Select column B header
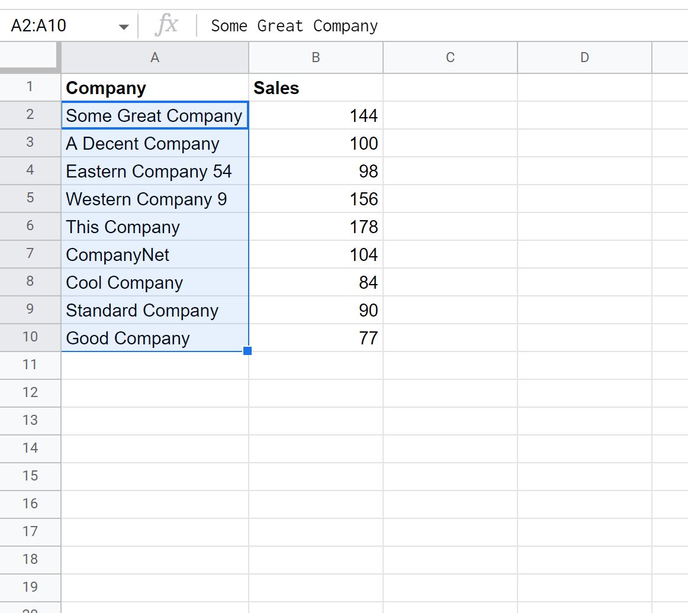 (316, 57)
